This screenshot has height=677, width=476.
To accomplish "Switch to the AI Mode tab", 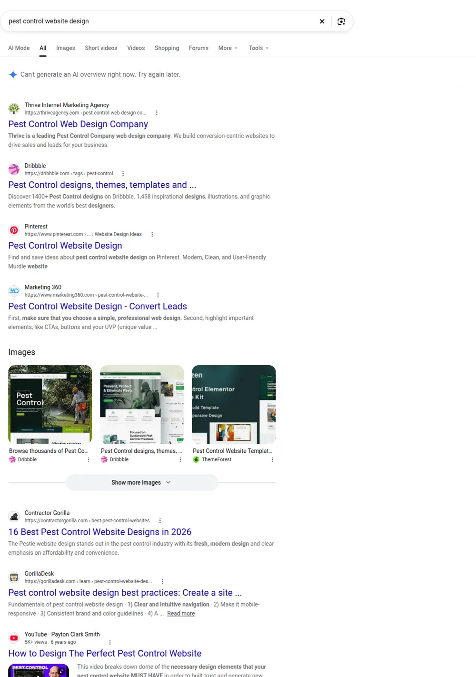I will coord(19,48).
